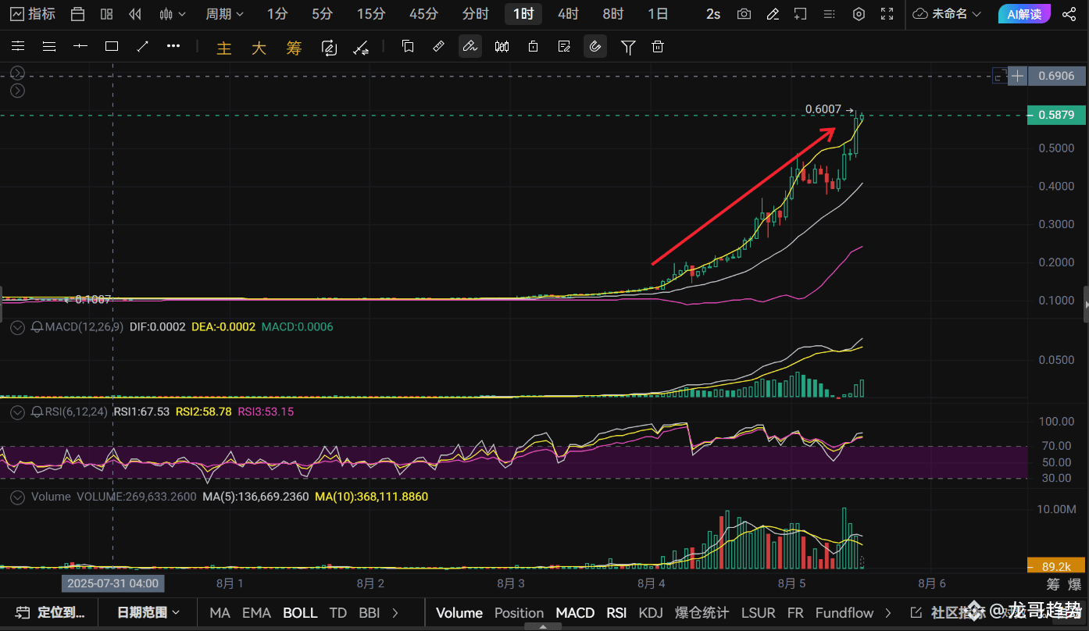Switch to the 1分 timeframe

coord(277,14)
